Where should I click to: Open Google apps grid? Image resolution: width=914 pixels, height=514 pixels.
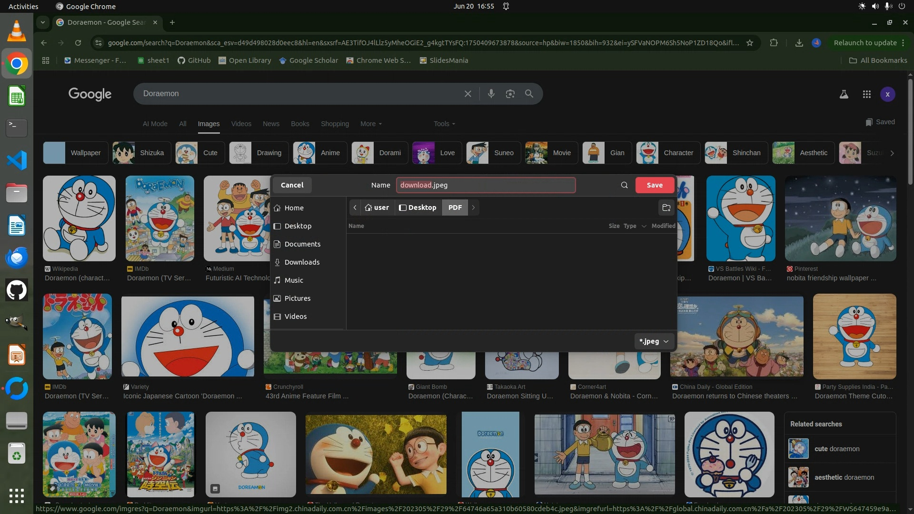[x=866, y=94]
